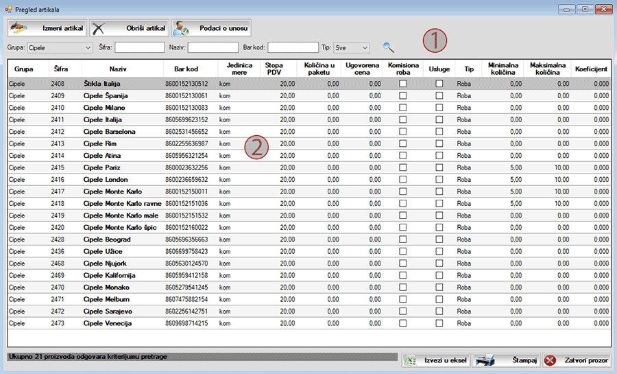Select the Cipele Užice row name
Screen dimensions: 617x374
pyautogui.click(x=103, y=251)
